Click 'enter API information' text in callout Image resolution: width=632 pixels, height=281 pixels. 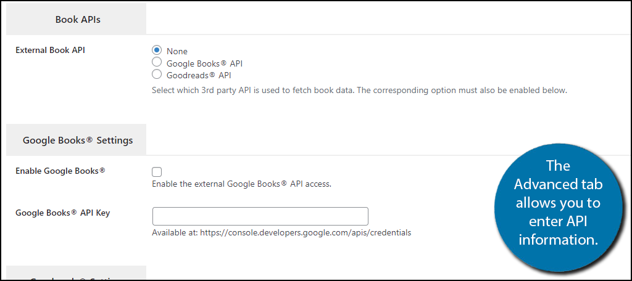(x=558, y=230)
